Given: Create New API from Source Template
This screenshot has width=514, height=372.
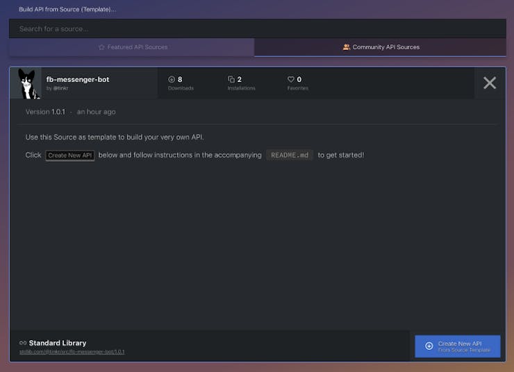Looking at the screenshot, I should pos(457,346).
